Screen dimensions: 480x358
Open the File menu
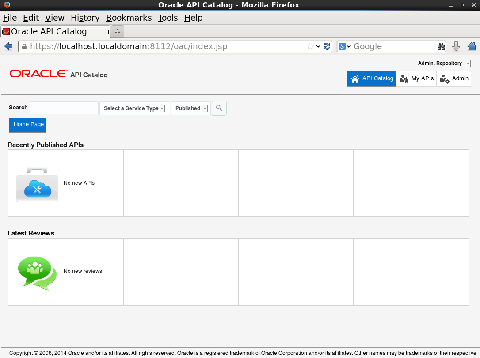click(x=10, y=18)
